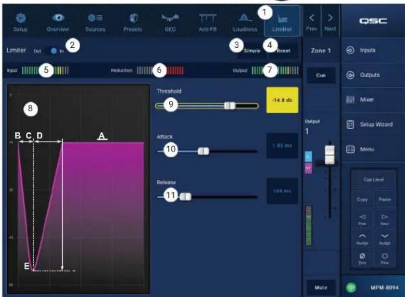405x297 pixels.
Task: Click the green connection status indicator
Action: [x=351, y=288]
